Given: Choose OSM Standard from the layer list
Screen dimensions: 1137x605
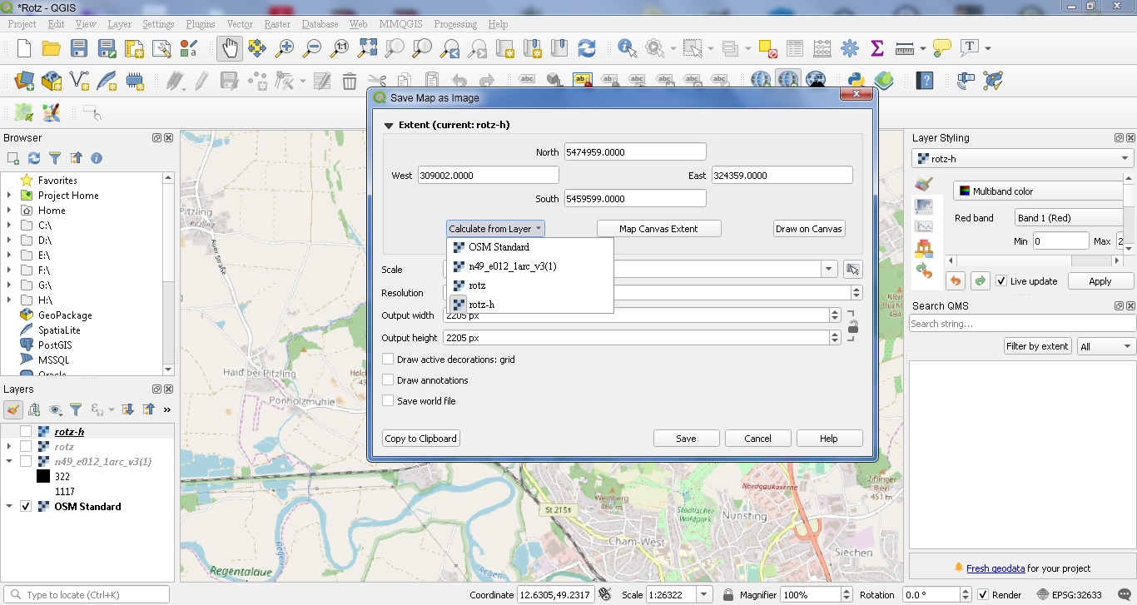Looking at the screenshot, I should coord(531,247).
